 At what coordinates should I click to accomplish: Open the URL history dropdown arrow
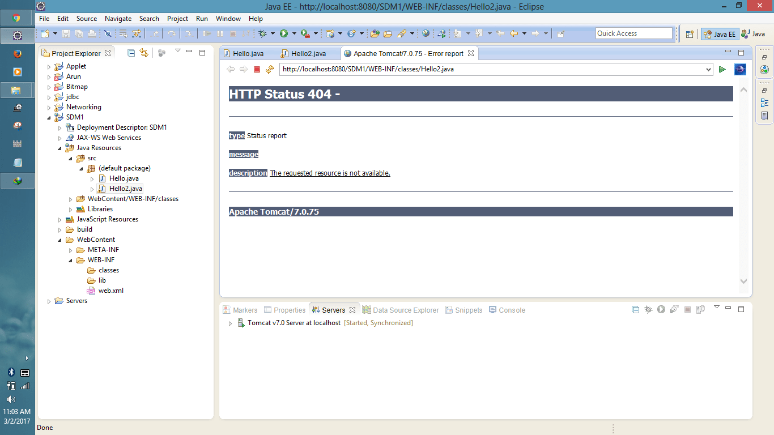click(708, 69)
